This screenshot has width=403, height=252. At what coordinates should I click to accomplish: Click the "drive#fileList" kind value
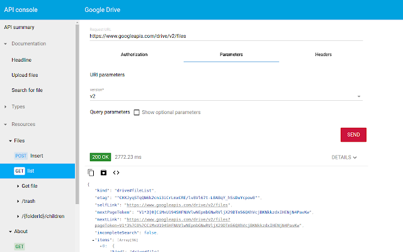pyautogui.click(x=134, y=190)
